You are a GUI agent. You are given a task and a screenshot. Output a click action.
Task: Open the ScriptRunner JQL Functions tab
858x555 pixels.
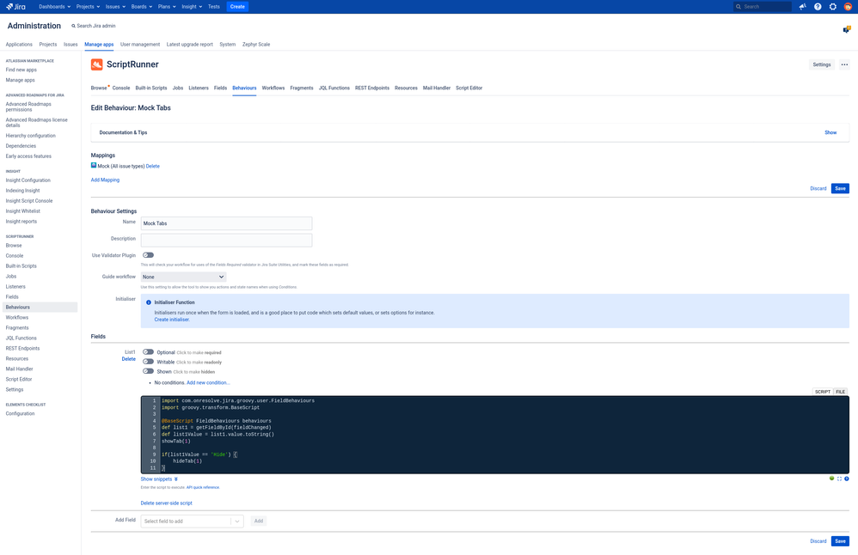pyautogui.click(x=334, y=88)
